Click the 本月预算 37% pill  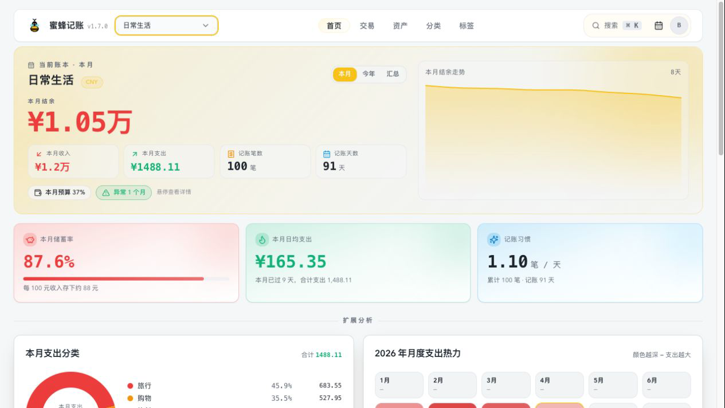coord(59,193)
